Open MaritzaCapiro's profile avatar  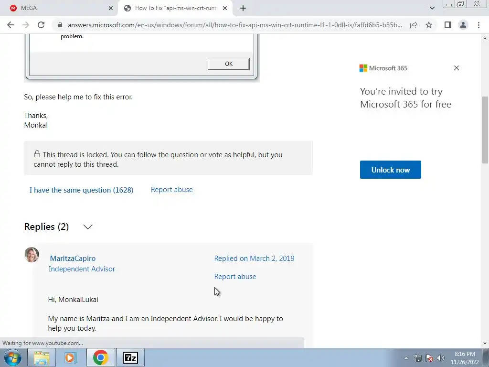tap(32, 255)
